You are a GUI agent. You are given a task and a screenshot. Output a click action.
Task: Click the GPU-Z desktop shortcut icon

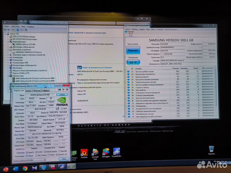pyautogui.click(x=74, y=153)
